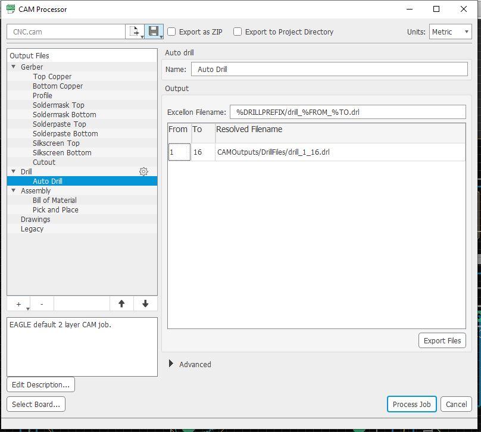Viewport: 481px width, 432px height.
Task: Click the Process Job button
Action: (x=412, y=404)
